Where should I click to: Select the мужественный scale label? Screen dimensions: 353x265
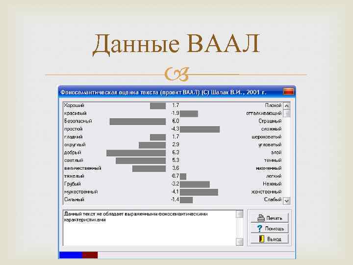[81, 192]
